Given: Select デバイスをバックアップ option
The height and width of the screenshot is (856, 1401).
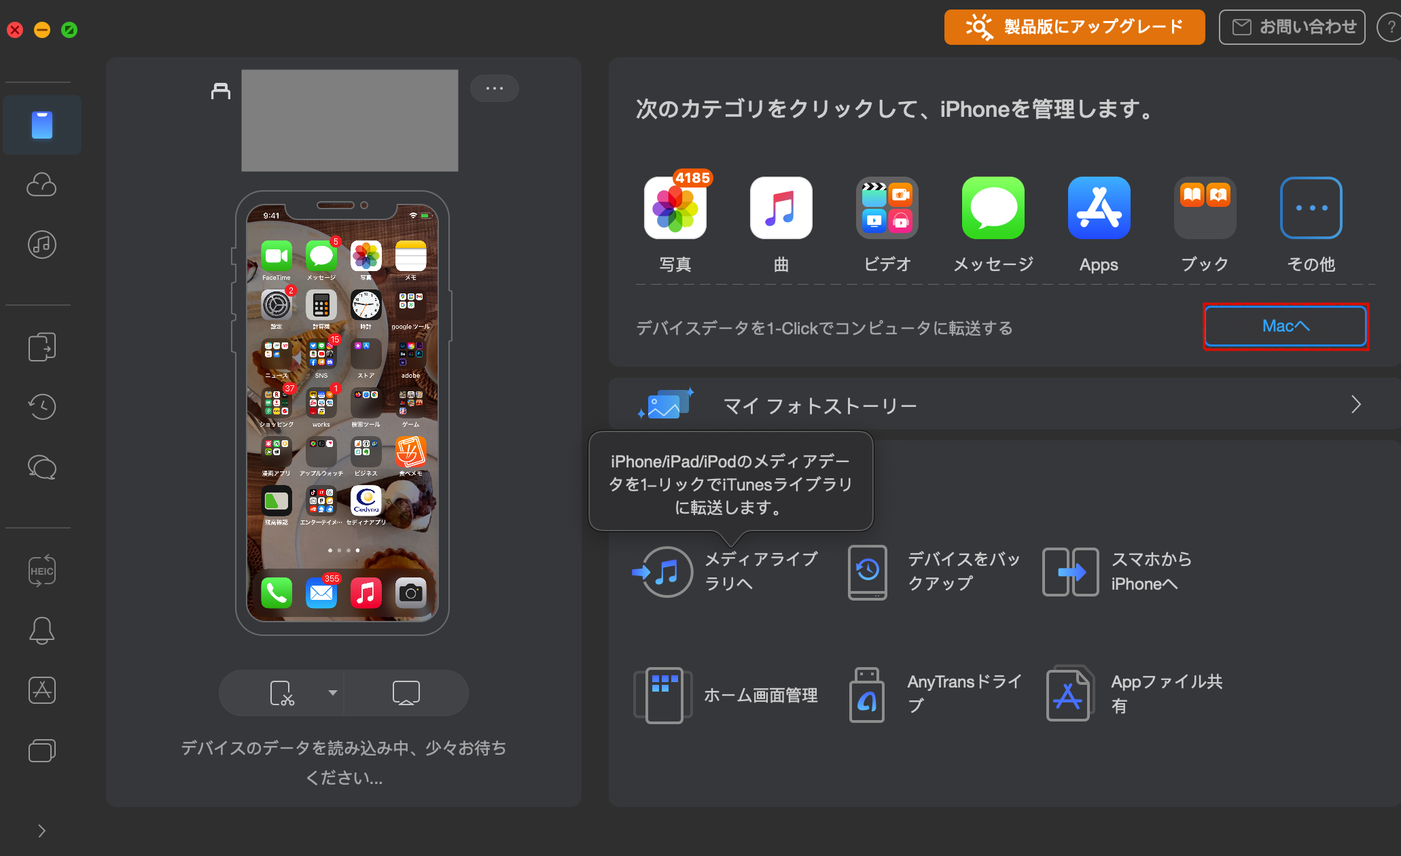Looking at the screenshot, I should (x=936, y=572).
